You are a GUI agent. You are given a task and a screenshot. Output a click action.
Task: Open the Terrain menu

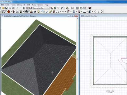13,5
